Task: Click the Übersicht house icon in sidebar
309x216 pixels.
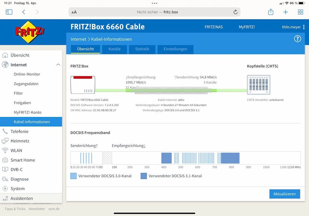Action: [x=5, y=55]
